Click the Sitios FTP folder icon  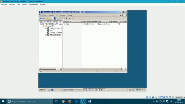[46, 26]
